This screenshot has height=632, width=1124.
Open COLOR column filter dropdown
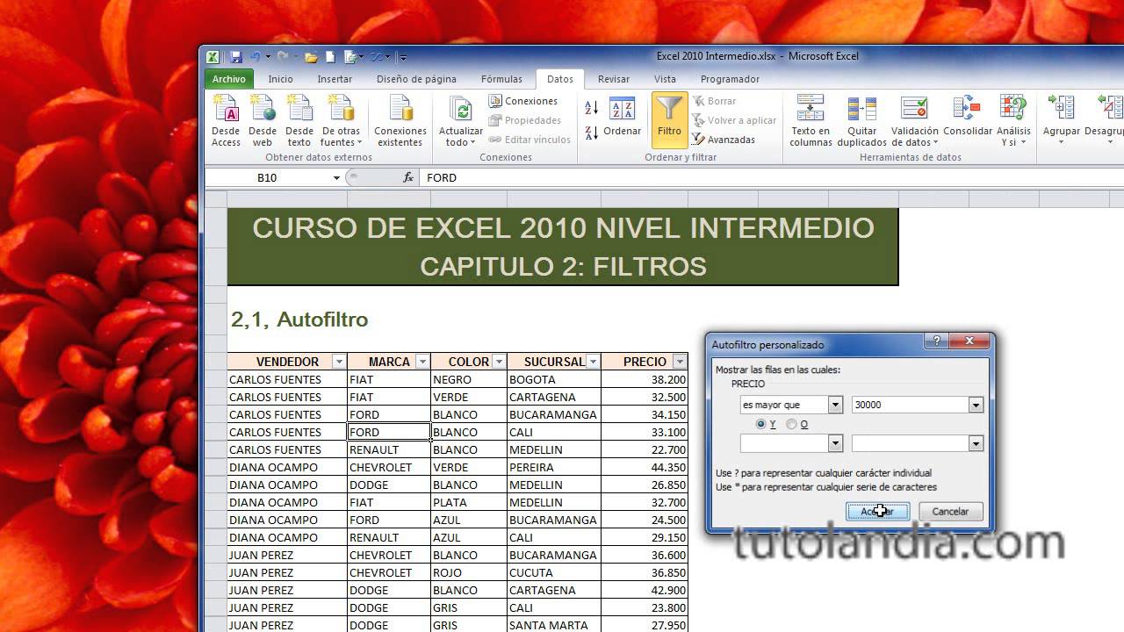pyautogui.click(x=499, y=362)
